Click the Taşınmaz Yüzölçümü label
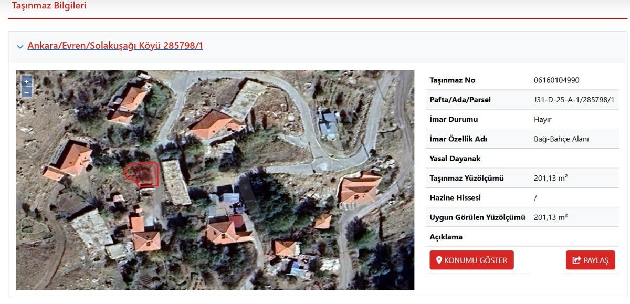 point(467,179)
